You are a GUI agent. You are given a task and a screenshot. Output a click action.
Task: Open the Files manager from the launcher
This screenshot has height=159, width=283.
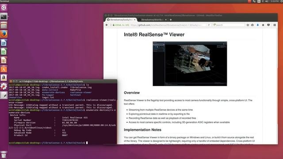coord(4,26)
